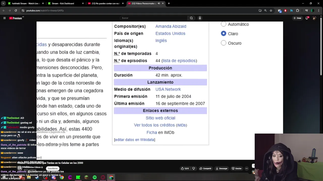
Task: Open new browser tab with plus
Action: coord(169,4)
